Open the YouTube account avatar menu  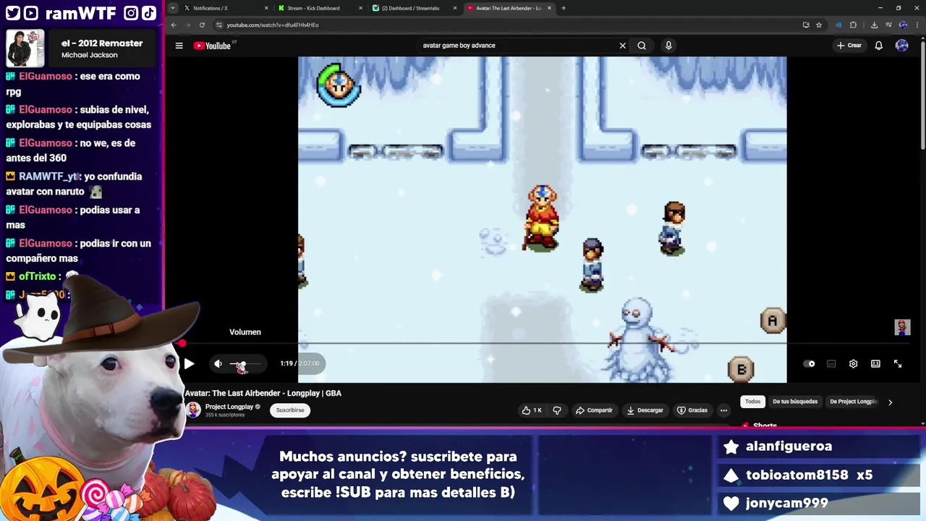(901, 46)
